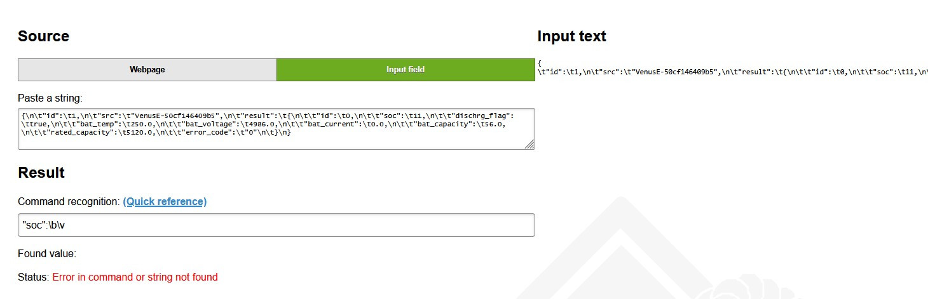The width and height of the screenshot is (928, 299).
Task: Click the Result heading
Action: [x=41, y=173]
